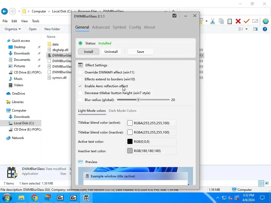Click the blue Help question mark icon
This screenshot has height=203, width=271.
coord(265,29)
